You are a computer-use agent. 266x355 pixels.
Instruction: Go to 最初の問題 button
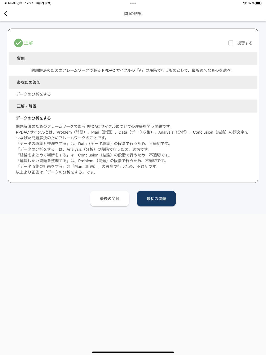coord(156,199)
